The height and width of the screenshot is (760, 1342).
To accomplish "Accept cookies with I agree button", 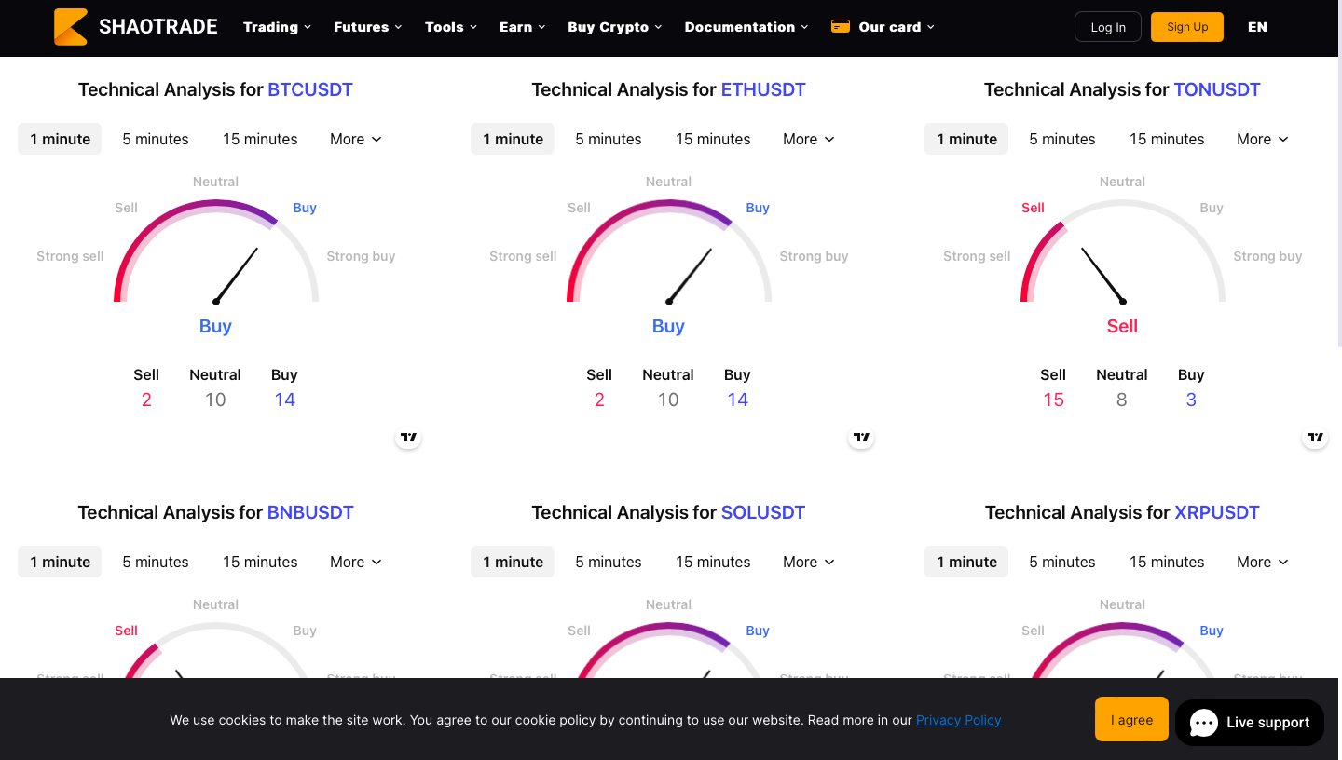I will (x=1131, y=719).
